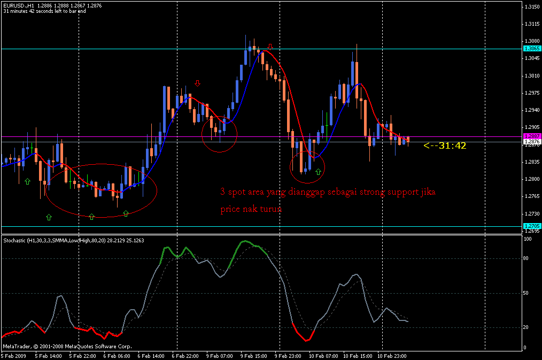Click the red sell arrow above the 9 Feb 15:00 peak
Screen dimensions: 542x360
click(270, 47)
